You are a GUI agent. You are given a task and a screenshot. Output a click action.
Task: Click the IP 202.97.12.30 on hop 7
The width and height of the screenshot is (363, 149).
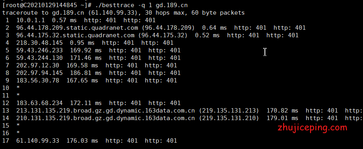pyautogui.click(x=37, y=65)
